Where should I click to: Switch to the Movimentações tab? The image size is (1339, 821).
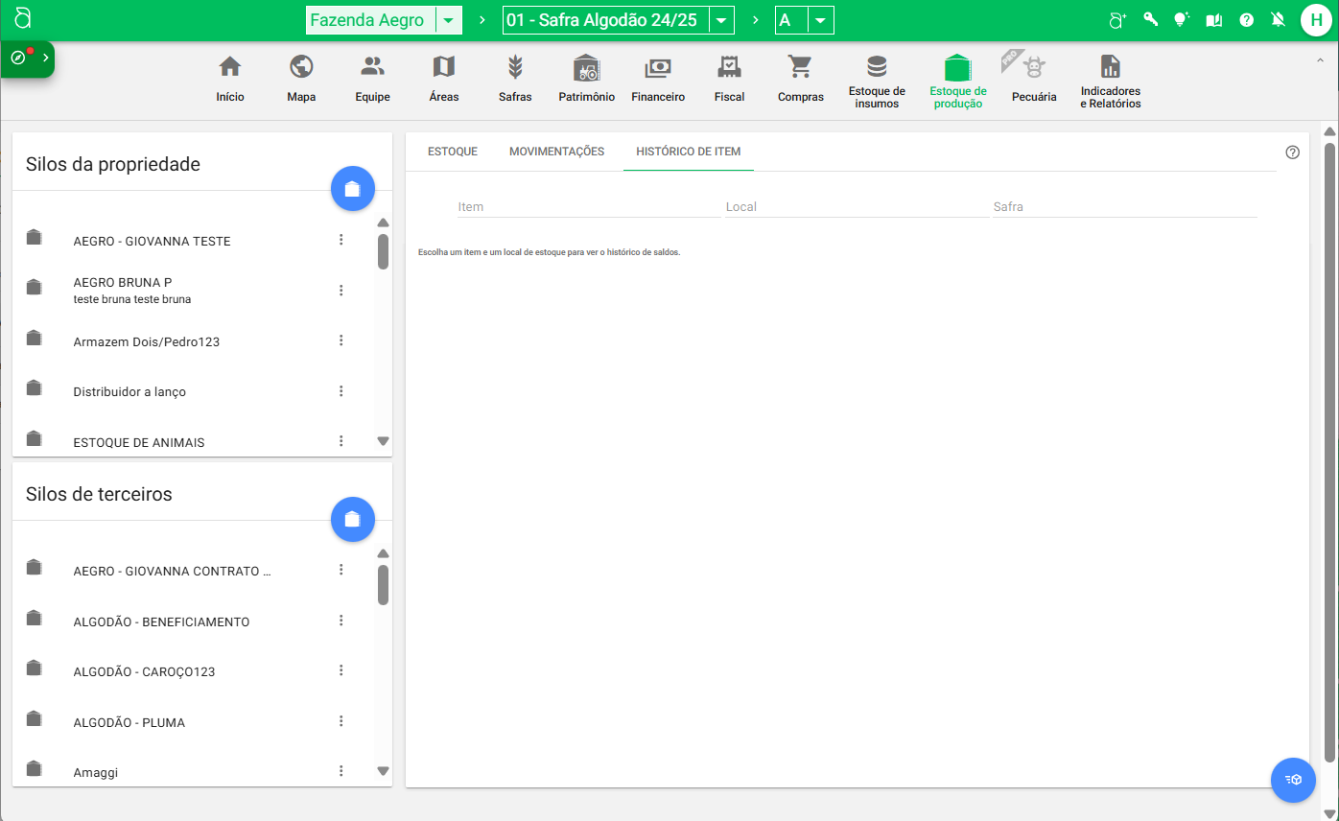556,152
